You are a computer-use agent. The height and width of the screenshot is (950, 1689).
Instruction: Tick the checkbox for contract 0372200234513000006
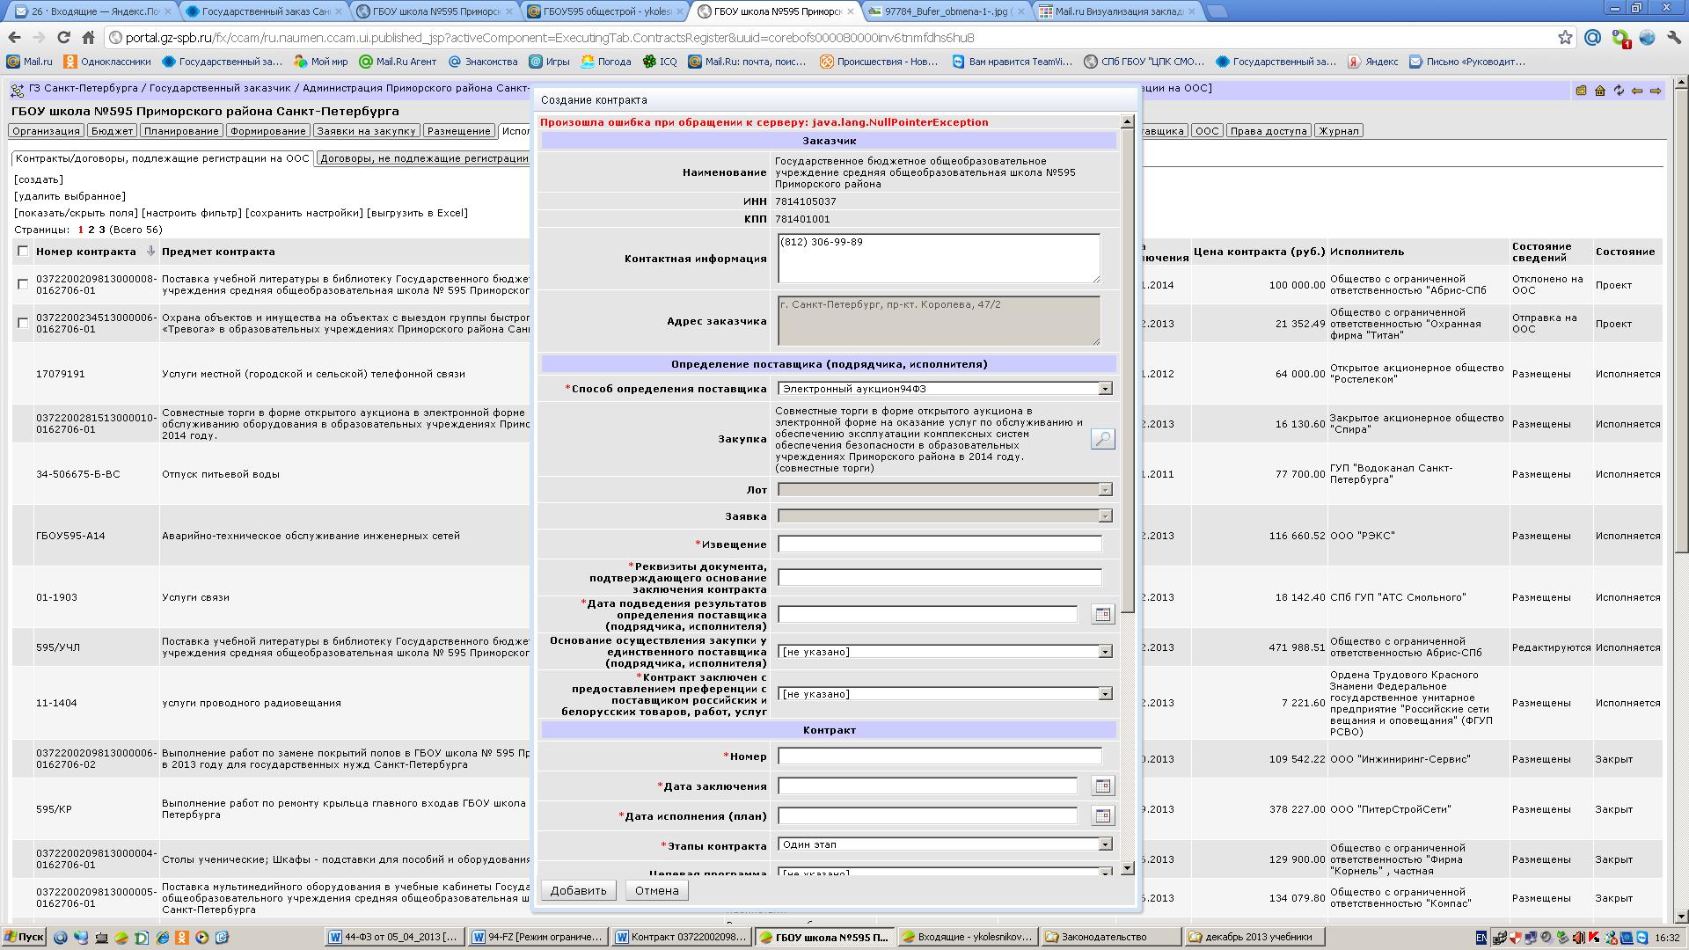23,323
